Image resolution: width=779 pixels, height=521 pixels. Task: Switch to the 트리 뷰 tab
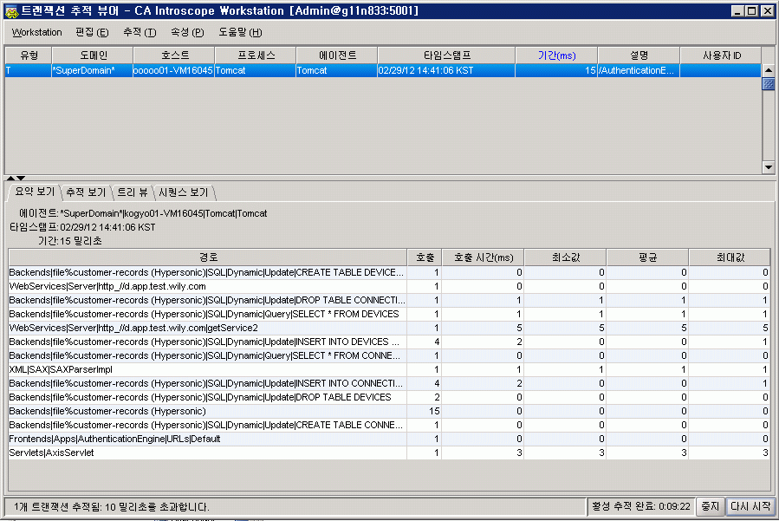[x=132, y=192]
